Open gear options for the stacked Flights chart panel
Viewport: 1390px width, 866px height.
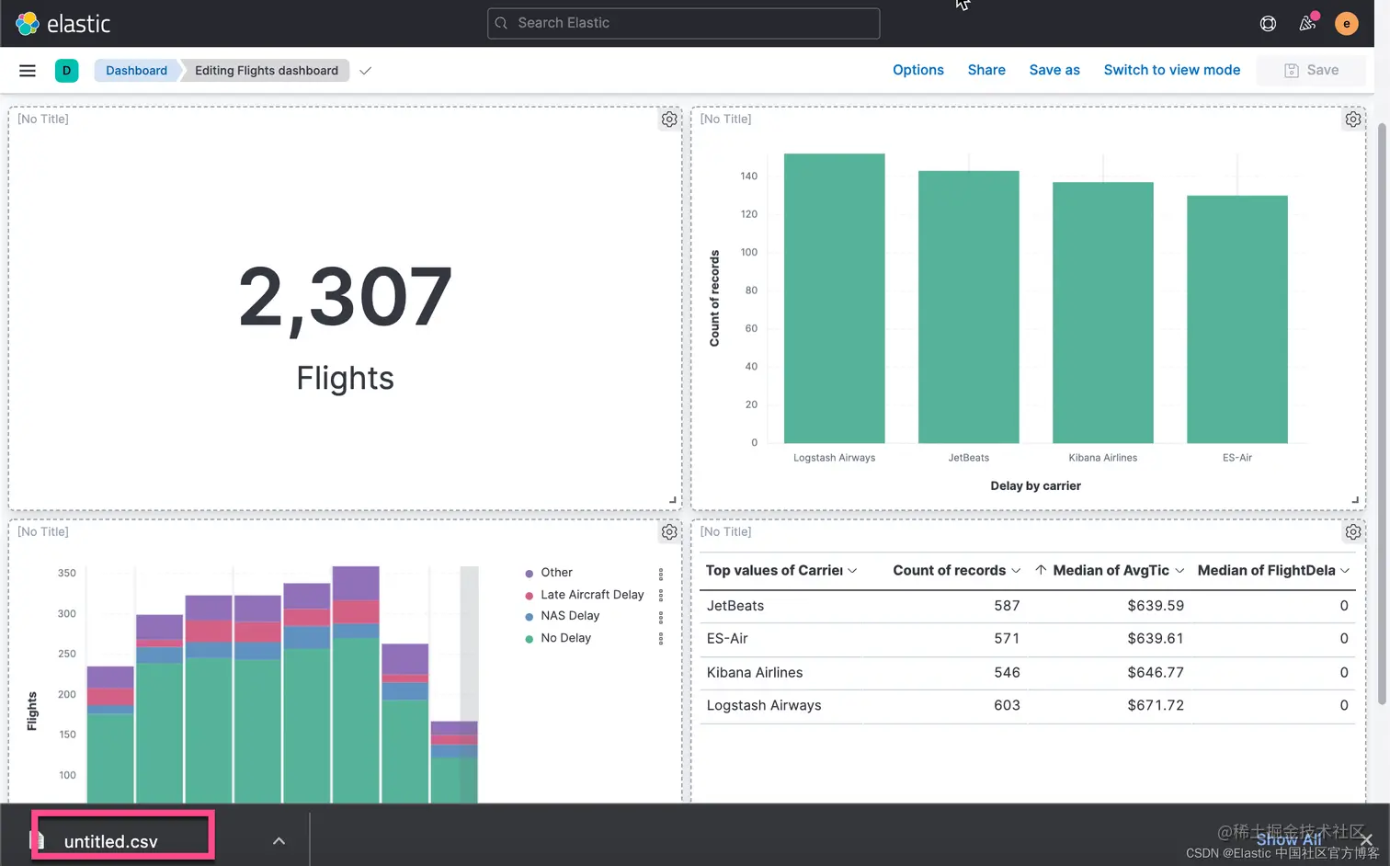pos(669,532)
